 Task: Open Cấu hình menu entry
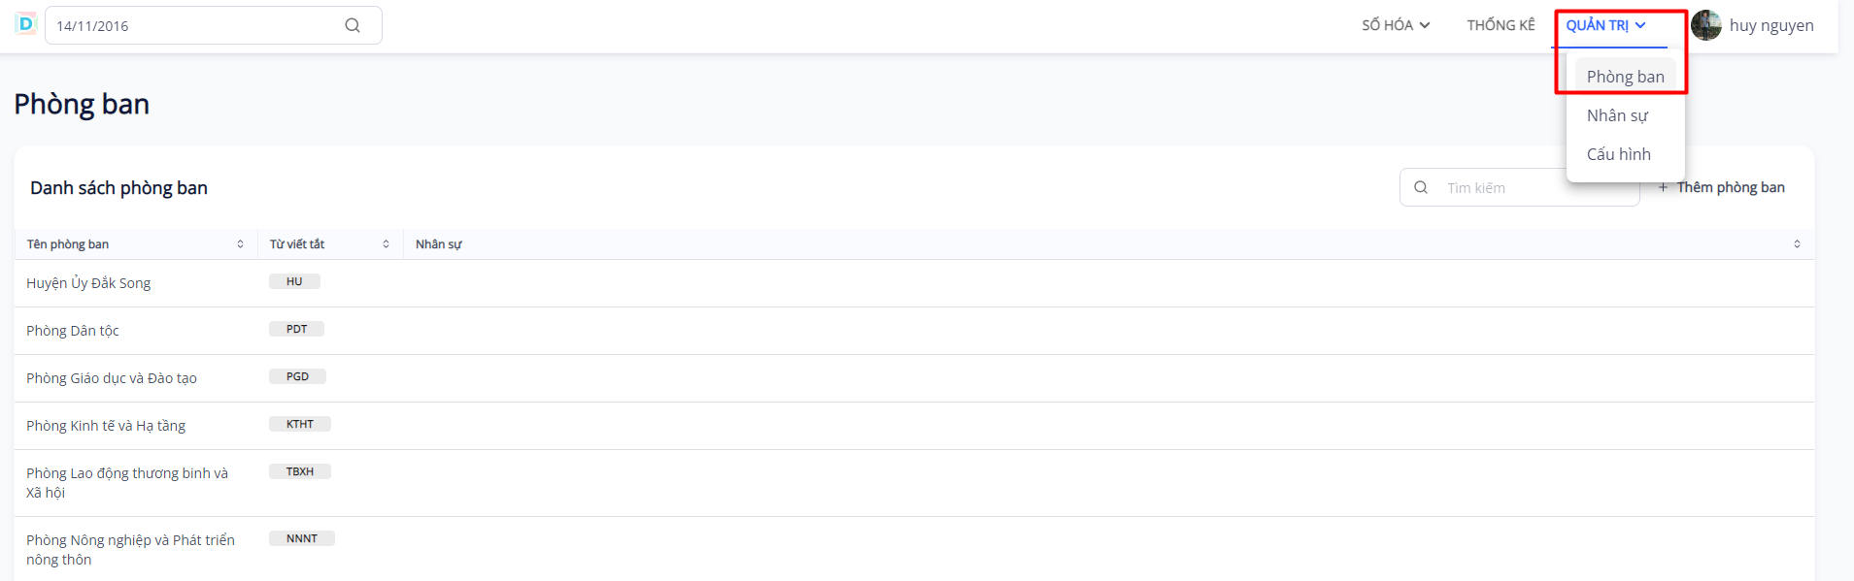pyautogui.click(x=1618, y=154)
